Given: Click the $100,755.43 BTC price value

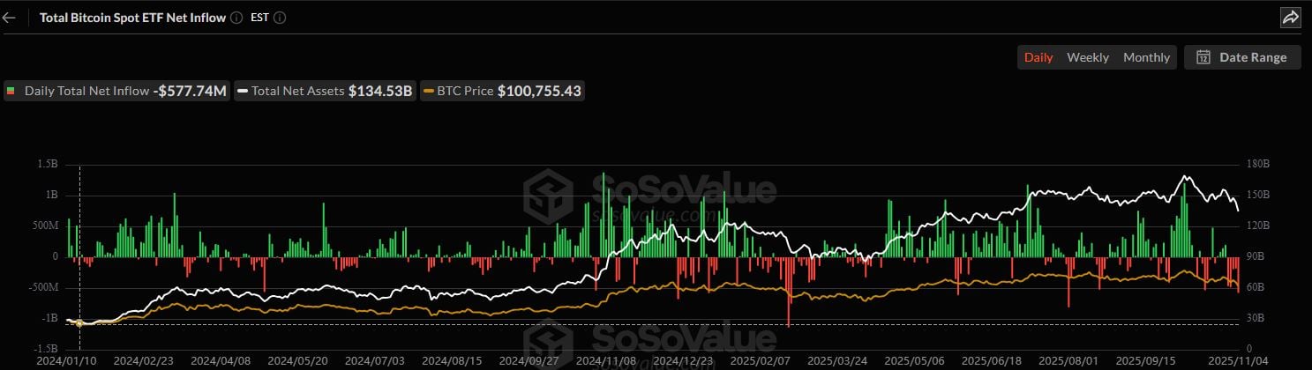Looking at the screenshot, I should pyautogui.click(x=539, y=91).
